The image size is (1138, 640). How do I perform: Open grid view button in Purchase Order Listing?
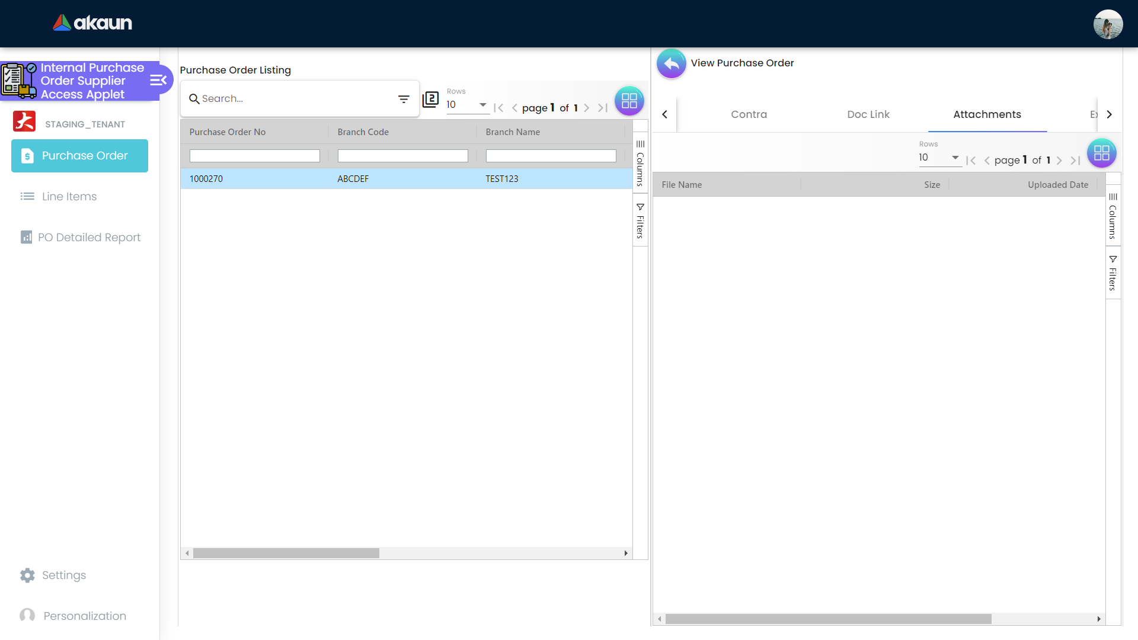(x=629, y=101)
